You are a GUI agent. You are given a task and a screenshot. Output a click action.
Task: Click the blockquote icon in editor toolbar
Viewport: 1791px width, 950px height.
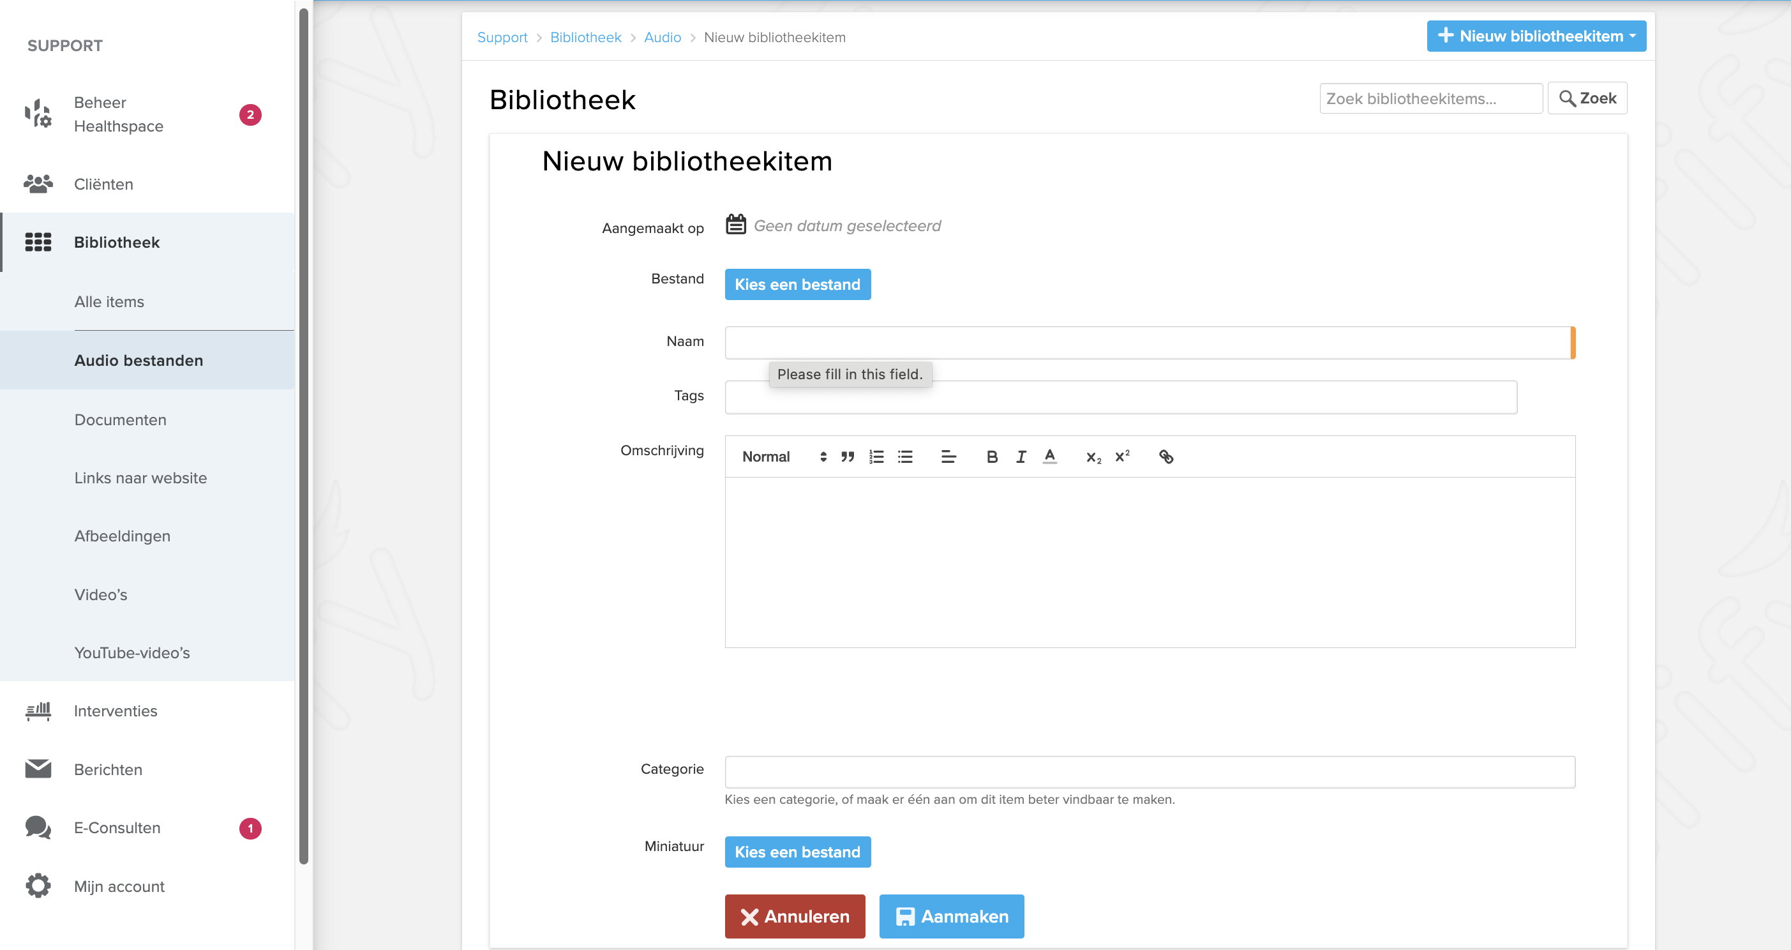(847, 457)
